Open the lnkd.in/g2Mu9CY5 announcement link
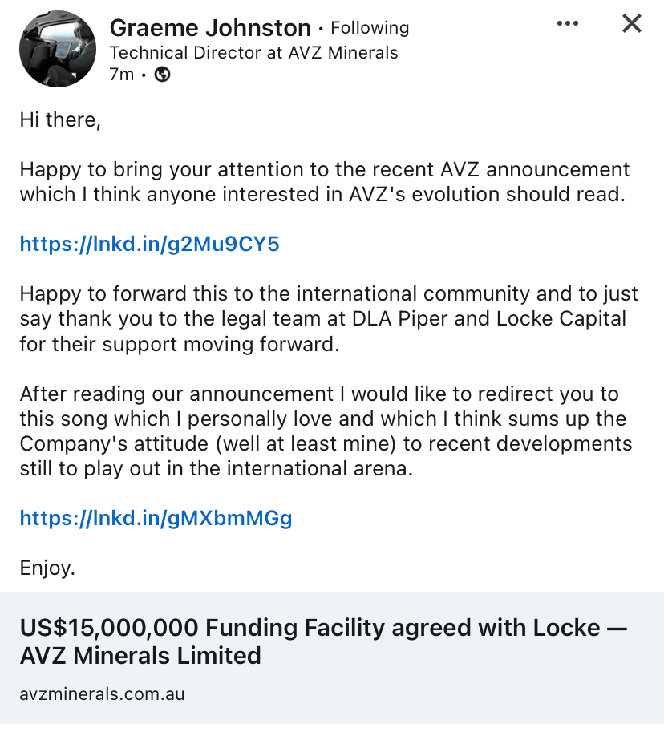Screen dimensions: 664x740 point(149,244)
